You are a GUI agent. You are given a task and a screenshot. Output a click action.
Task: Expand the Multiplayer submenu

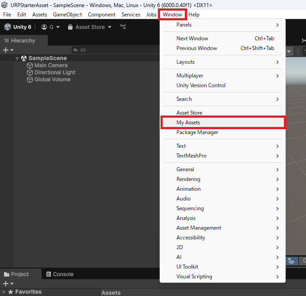point(222,76)
